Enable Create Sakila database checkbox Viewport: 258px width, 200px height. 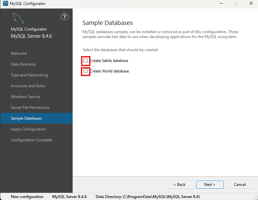pos(85,61)
